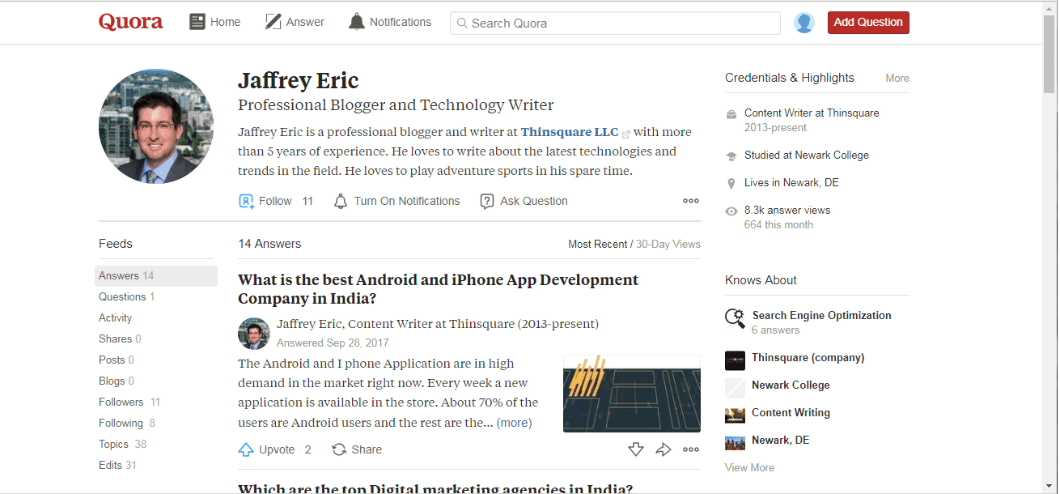Click the scrollbar up arrow
Screen dimensions: 1060x494
[1049, 7]
